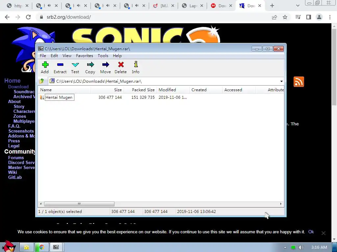Sort by the Modified column header
This screenshot has width=337, height=252.
[x=173, y=90]
